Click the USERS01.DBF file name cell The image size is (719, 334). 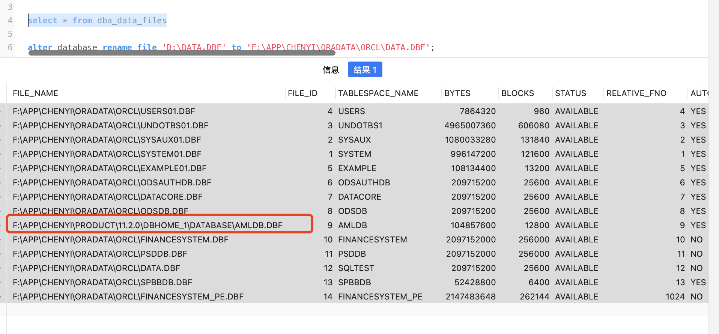coord(104,111)
